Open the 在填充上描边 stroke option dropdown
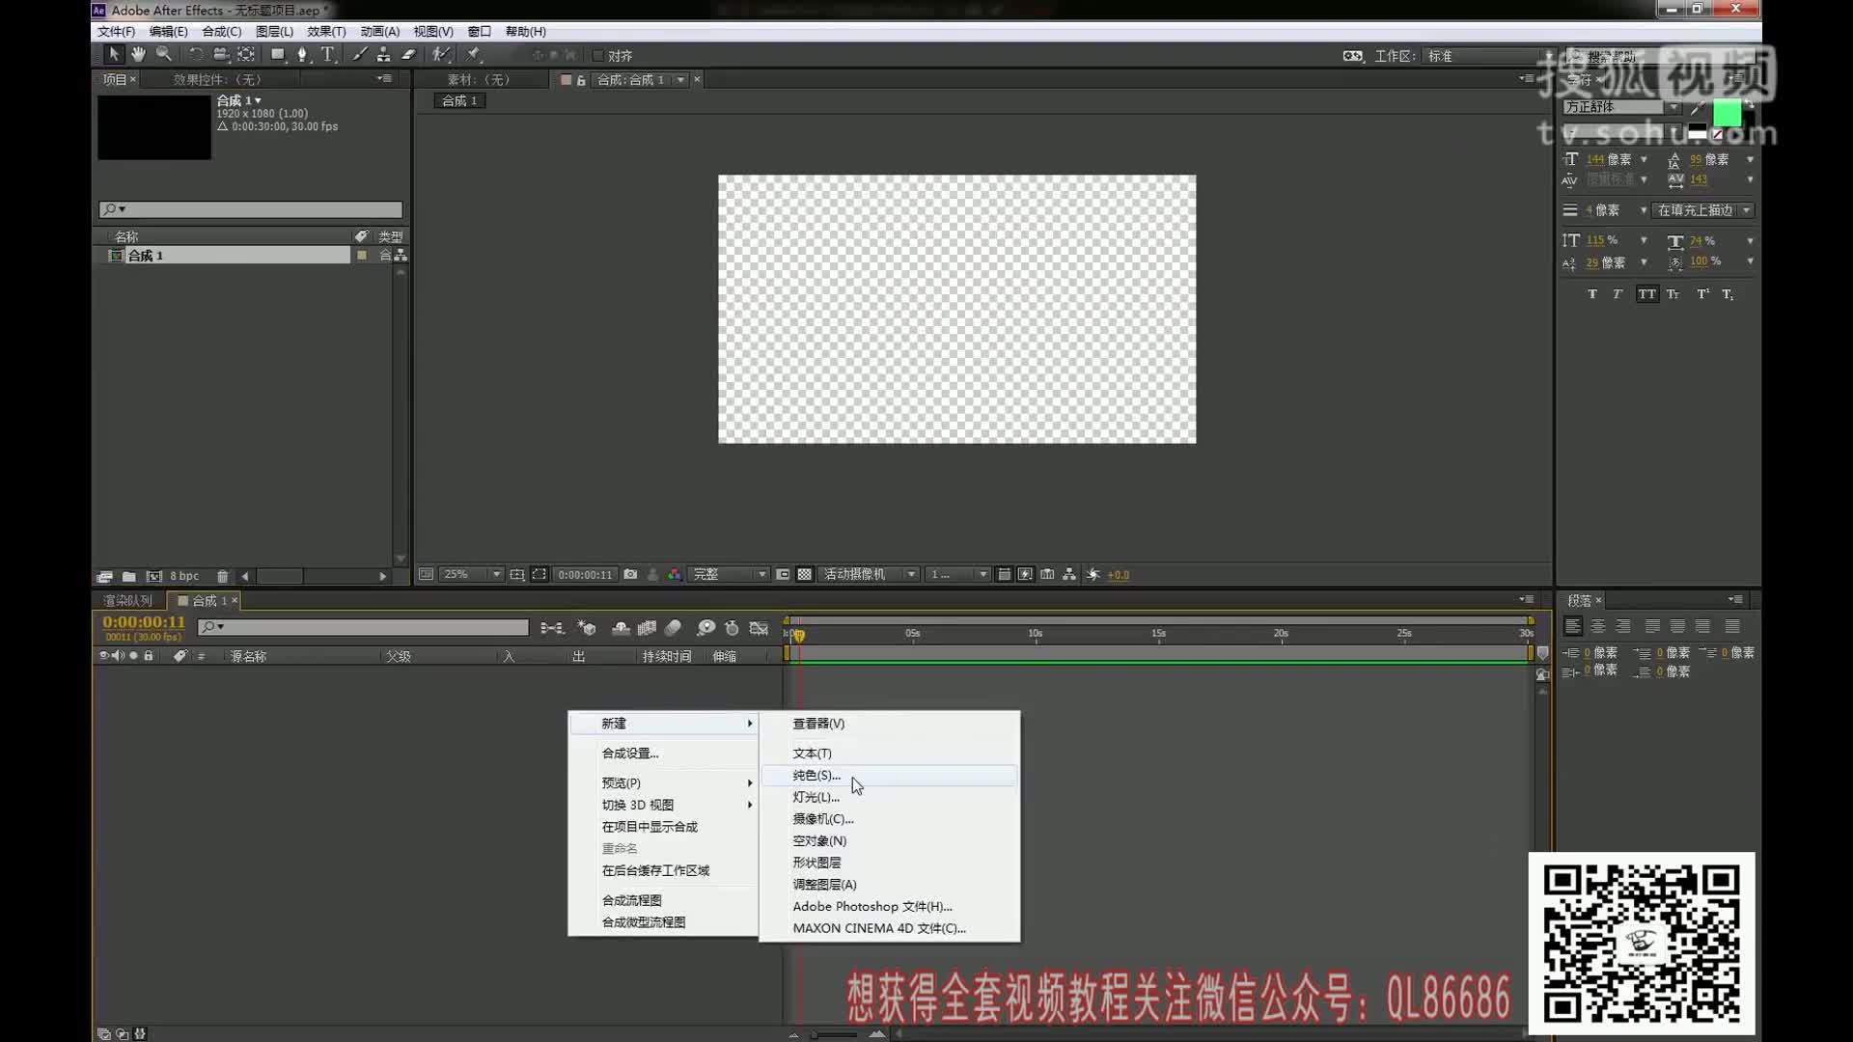Image resolution: width=1853 pixels, height=1042 pixels. (x=1703, y=210)
